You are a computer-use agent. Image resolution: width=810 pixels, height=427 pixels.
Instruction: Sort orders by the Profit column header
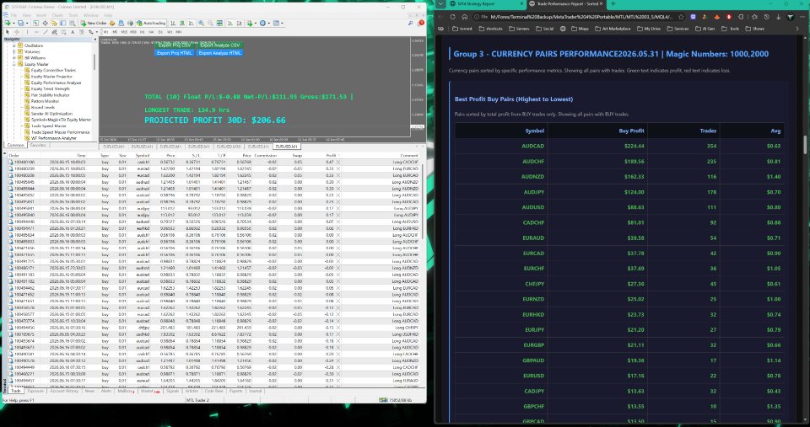[331, 155]
